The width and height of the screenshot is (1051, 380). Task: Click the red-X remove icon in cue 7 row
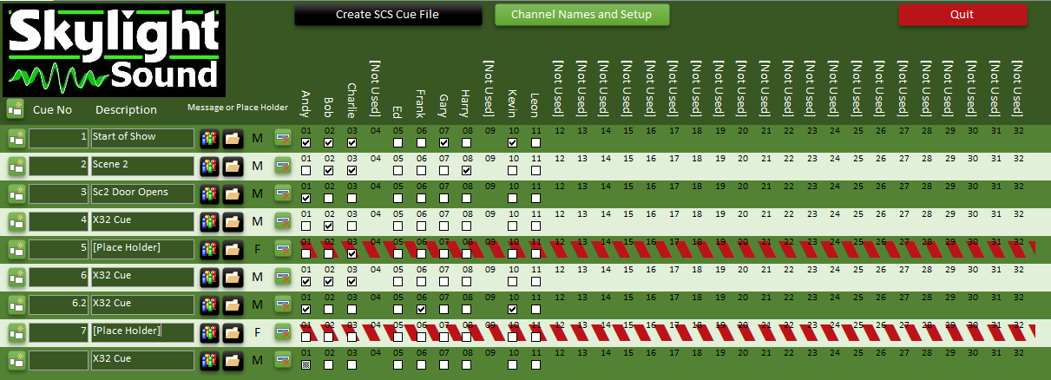[283, 332]
